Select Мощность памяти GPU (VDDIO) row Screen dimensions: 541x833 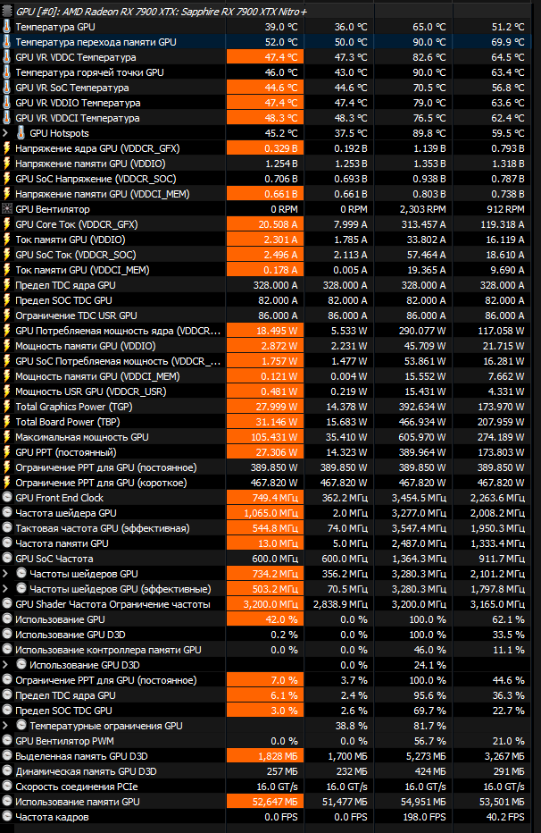[x=266, y=346]
